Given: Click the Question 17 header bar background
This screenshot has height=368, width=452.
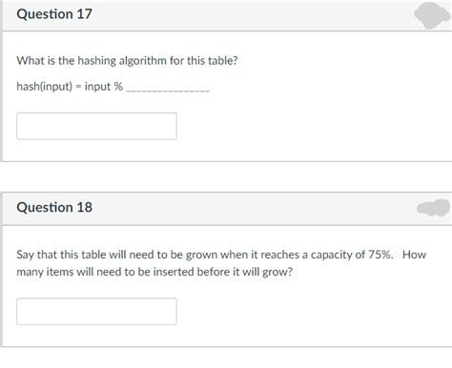Looking at the screenshot, I should click(226, 15).
